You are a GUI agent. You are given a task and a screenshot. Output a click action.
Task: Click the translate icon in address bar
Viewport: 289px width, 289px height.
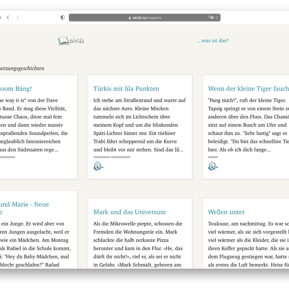pyautogui.click(x=211, y=17)
